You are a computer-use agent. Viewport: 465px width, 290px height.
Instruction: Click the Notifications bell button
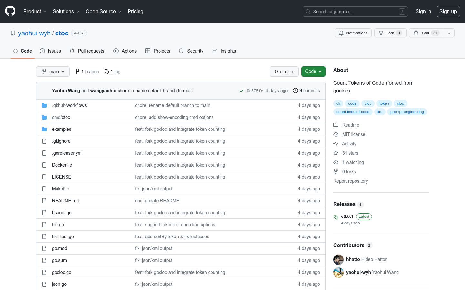[x=353, y=33]
